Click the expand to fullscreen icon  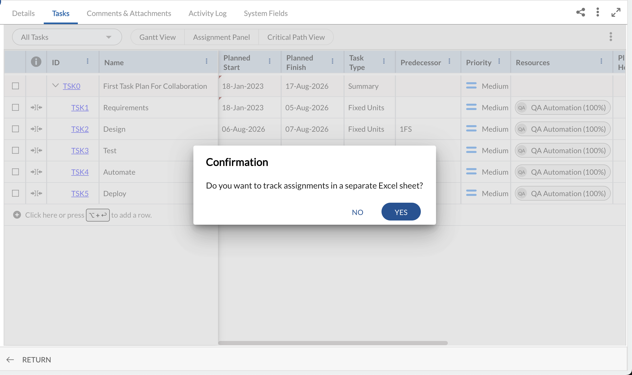click(616, 12)
